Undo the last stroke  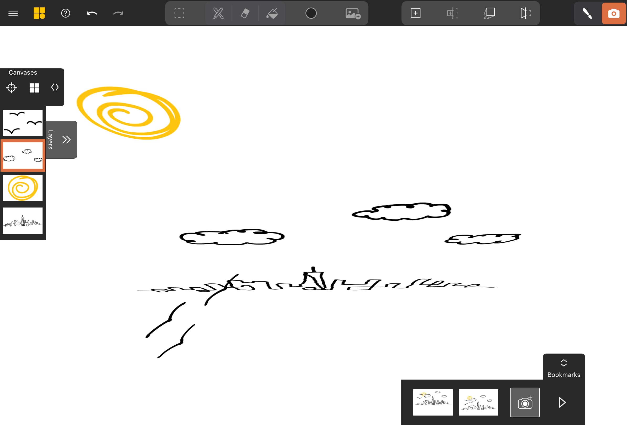[x=92, y=13]
